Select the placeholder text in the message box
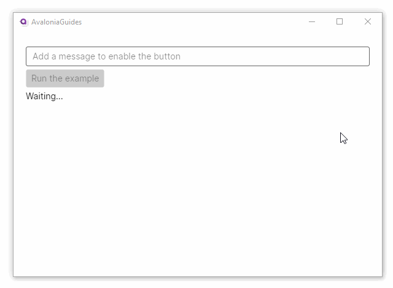 click(107, 56)
